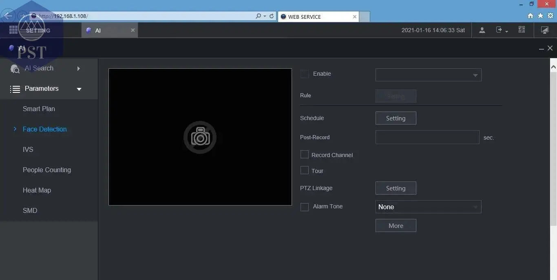Enable the Tour checkbox
The height and width of the screenshot is (280, 557).
coord(305,171)
